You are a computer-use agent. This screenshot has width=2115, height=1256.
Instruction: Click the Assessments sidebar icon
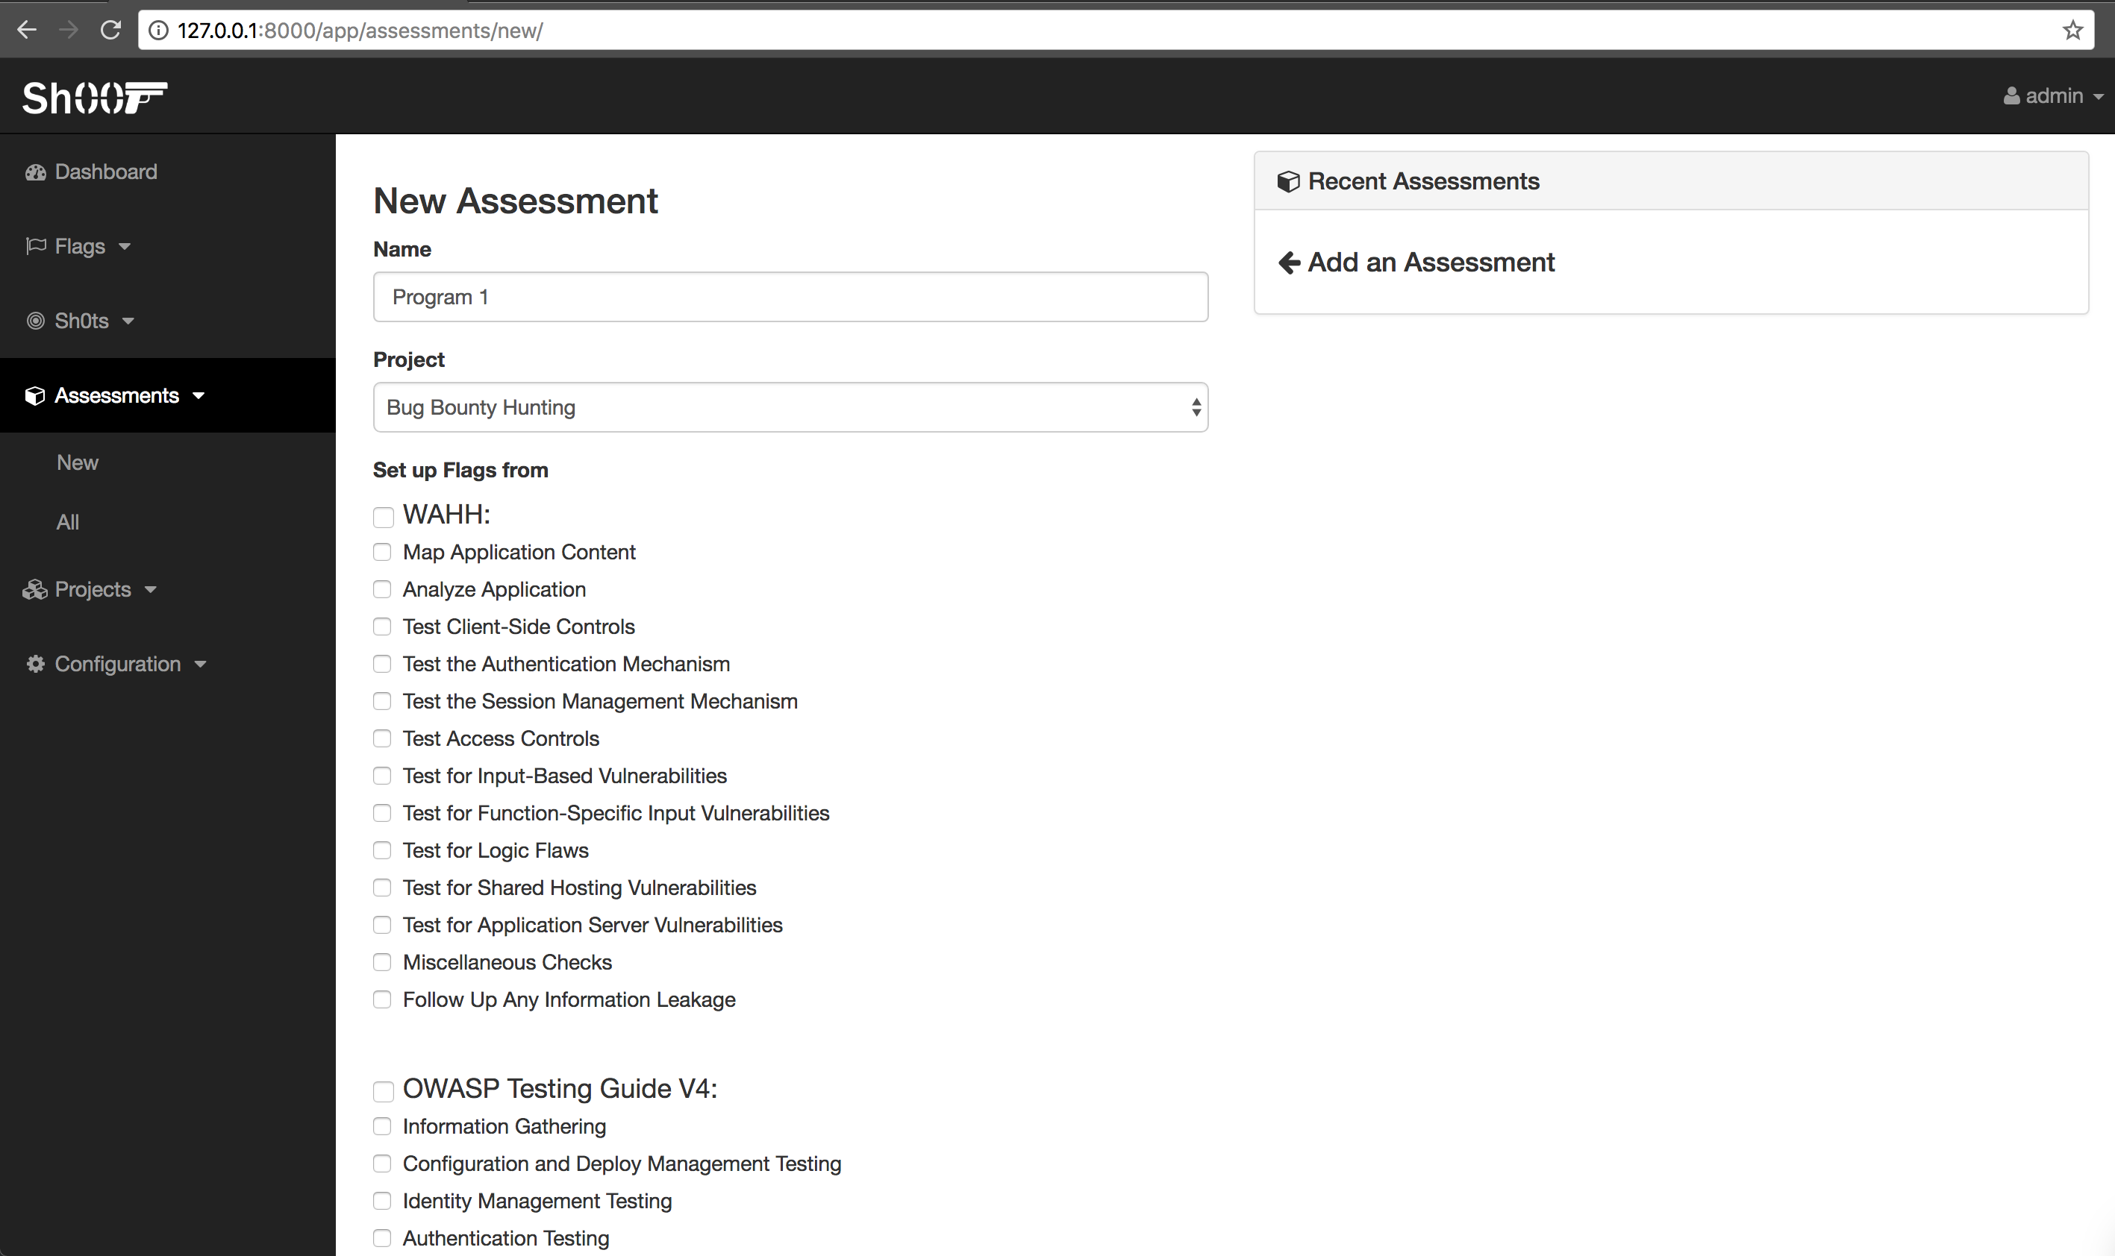click(x=34, y=395)
